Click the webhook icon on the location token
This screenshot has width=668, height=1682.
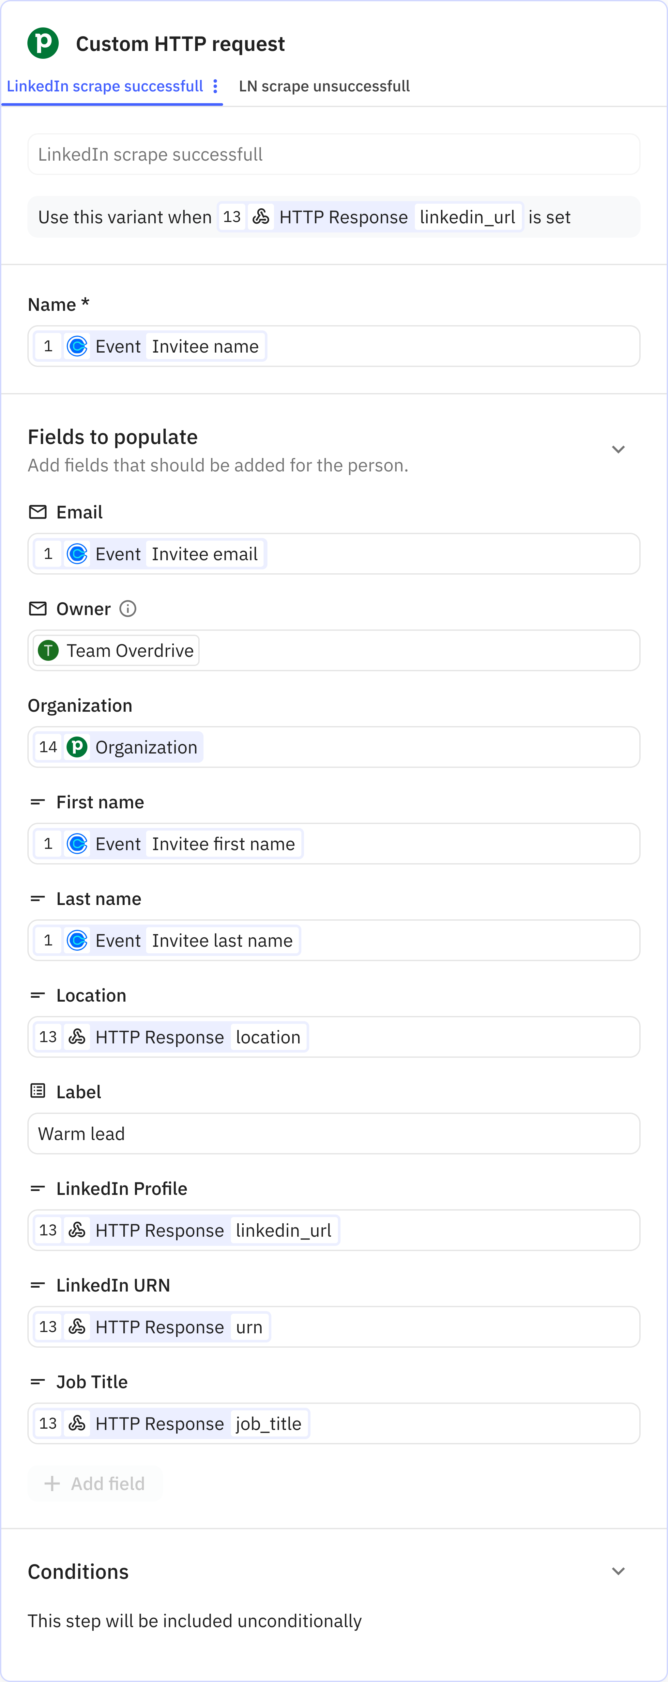[77, 1037]
